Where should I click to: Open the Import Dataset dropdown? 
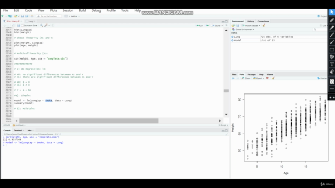(251, 26)
